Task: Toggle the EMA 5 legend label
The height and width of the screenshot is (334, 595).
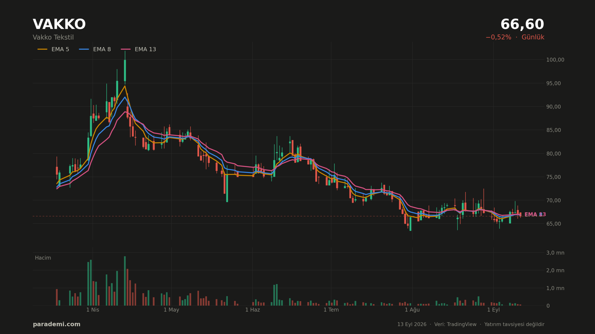Action: click(60, 49)
